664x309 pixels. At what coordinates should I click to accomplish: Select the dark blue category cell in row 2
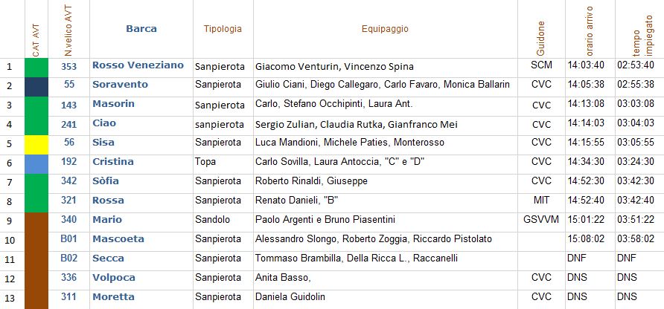point(36,87)
